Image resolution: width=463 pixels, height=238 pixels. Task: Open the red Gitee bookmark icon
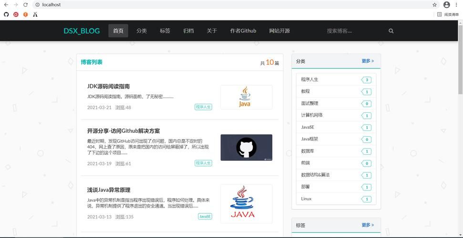pyautogui.click(x=16, y=15)
